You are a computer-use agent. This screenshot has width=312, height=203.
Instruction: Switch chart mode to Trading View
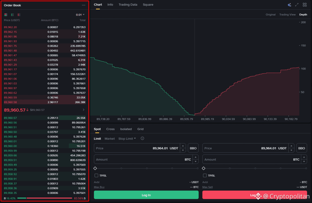click(287, 15)
